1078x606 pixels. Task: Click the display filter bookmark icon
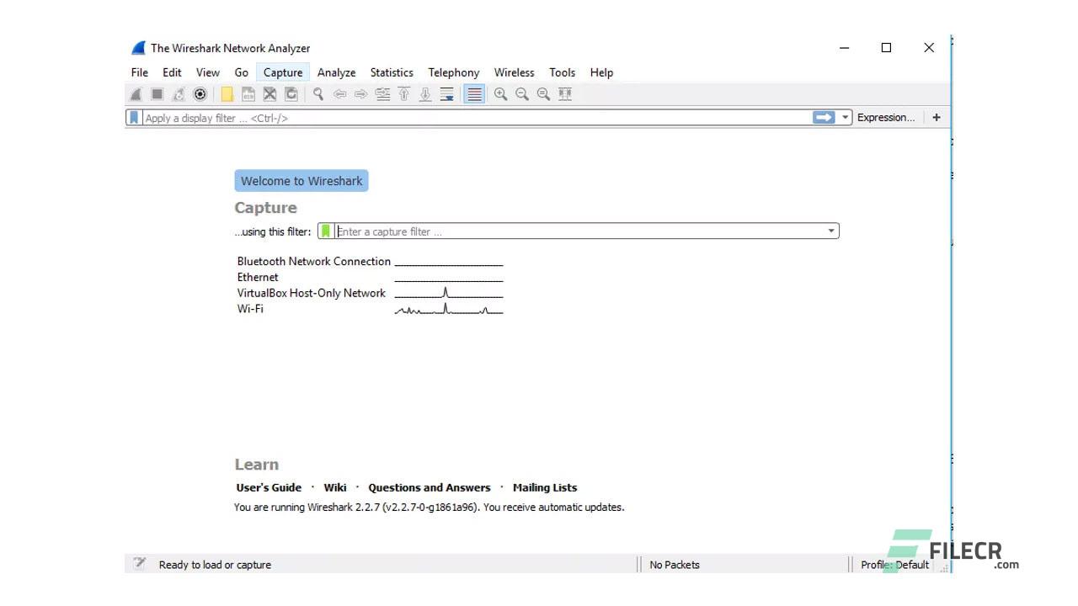(133, 118)
